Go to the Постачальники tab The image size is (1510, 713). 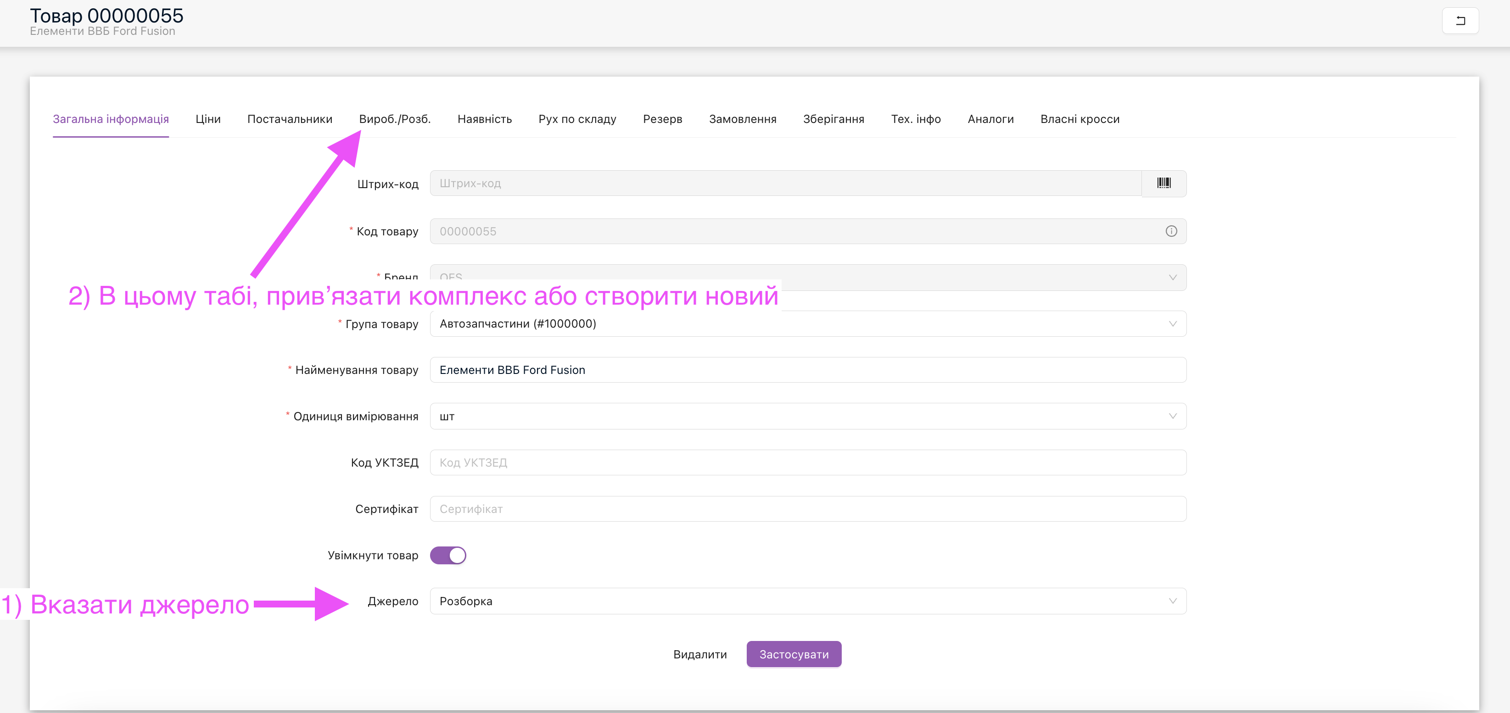pyautogui.click(x=290, y=119)
